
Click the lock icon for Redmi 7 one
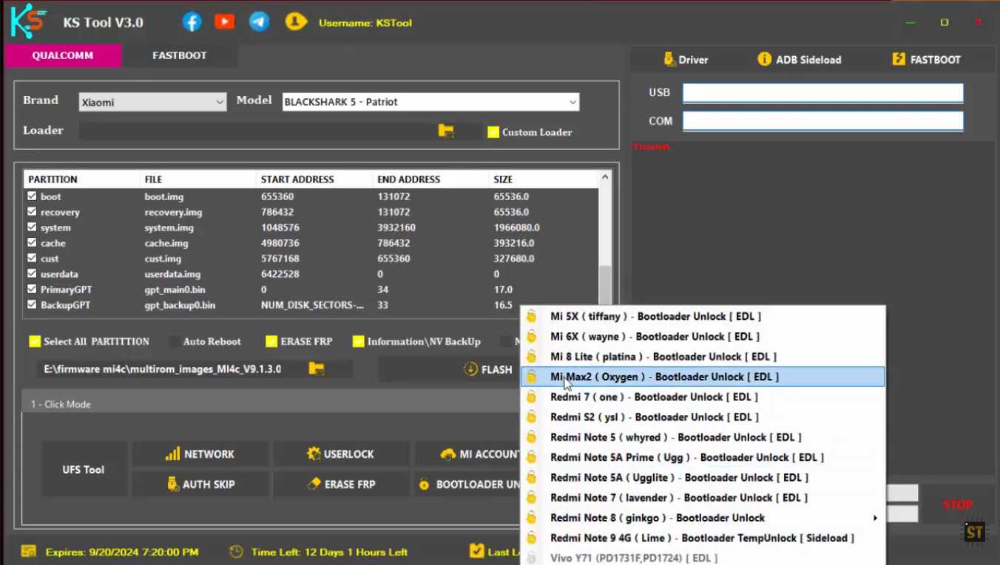click(x=531, y=397)
